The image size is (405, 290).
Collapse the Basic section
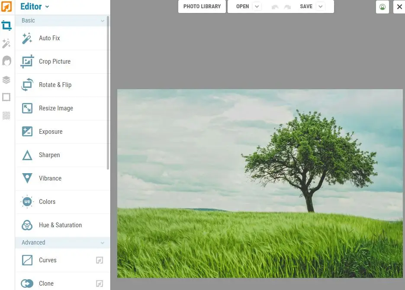tap(103, 21)
